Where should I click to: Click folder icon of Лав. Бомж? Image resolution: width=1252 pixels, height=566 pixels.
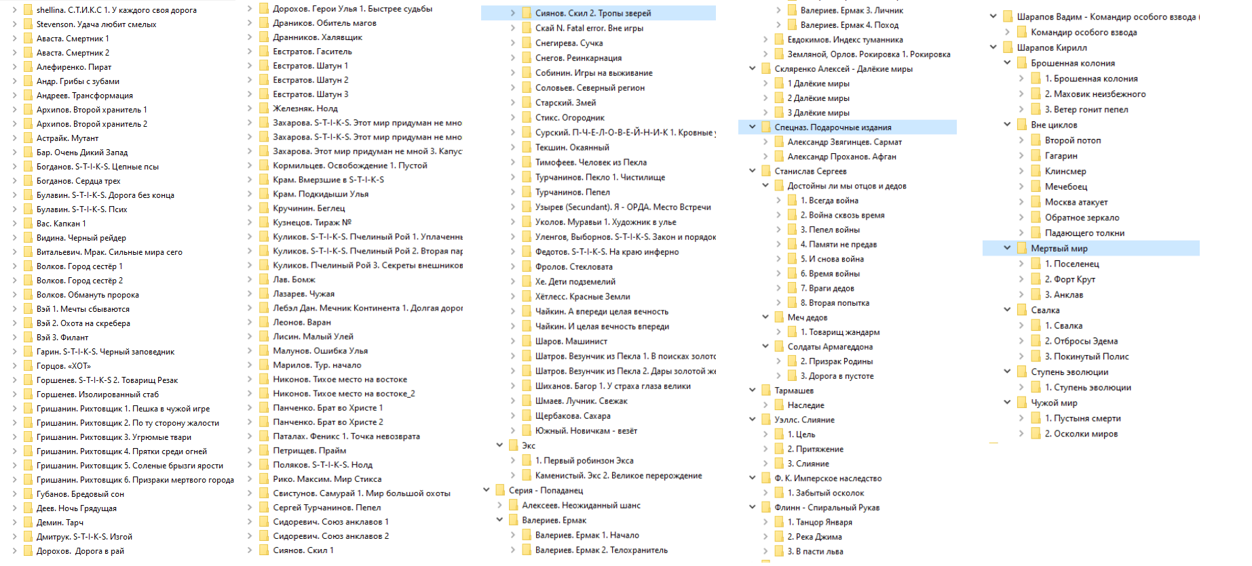pos(264,279)
